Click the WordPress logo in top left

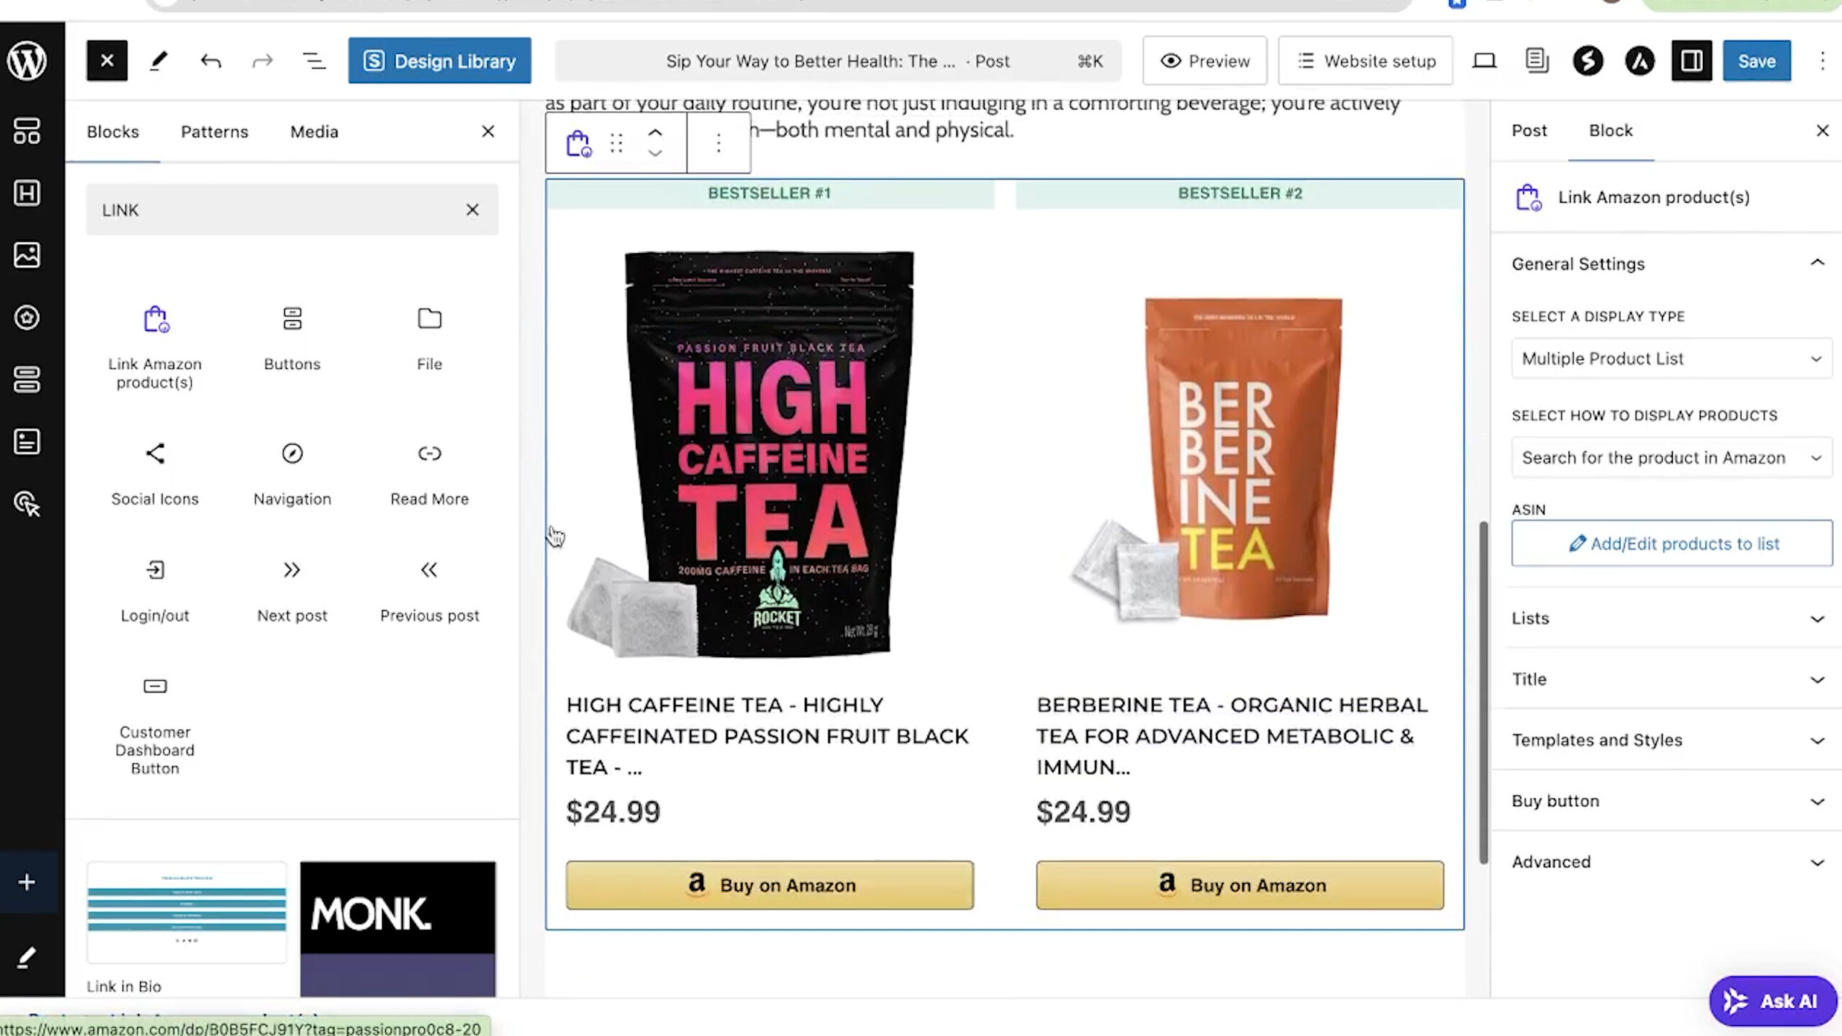pyautogui.click(x=29, y=61)
